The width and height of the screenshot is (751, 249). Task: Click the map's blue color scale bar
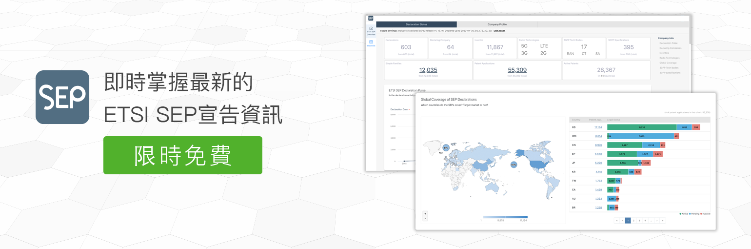click(x=505, y=217)
